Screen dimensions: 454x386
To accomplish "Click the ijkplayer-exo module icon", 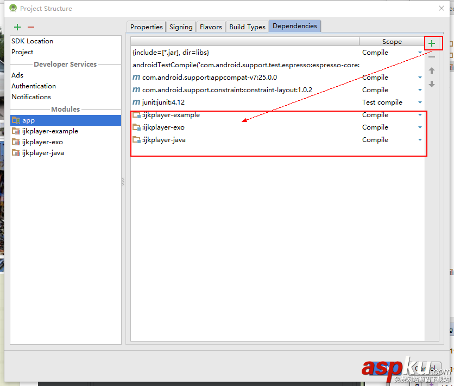I will 16,141.
